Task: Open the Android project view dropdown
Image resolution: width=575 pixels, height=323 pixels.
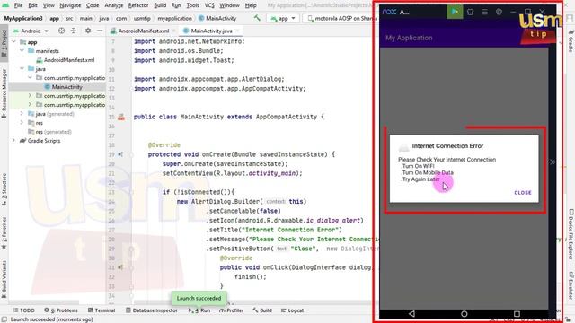Action: click(31, 31)
